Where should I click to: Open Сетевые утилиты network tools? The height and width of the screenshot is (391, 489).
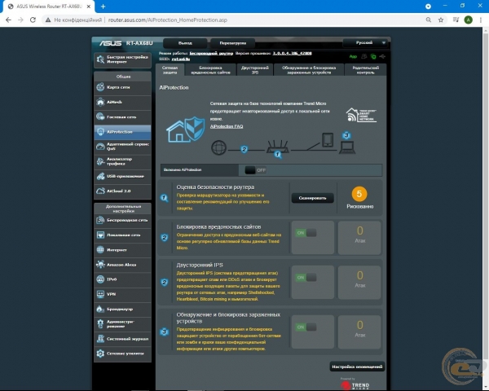tap(122, 354)
